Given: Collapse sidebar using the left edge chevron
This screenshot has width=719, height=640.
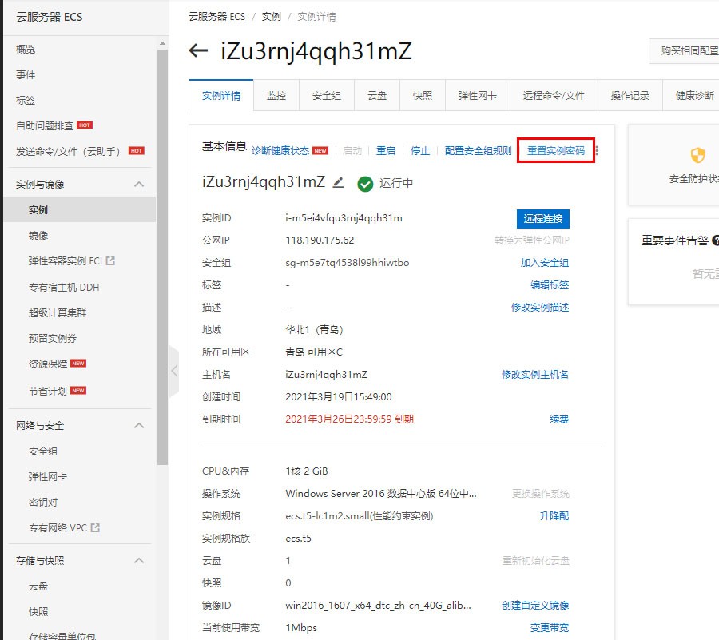Looking at the screenshot, I should click(x=174, y=370).
